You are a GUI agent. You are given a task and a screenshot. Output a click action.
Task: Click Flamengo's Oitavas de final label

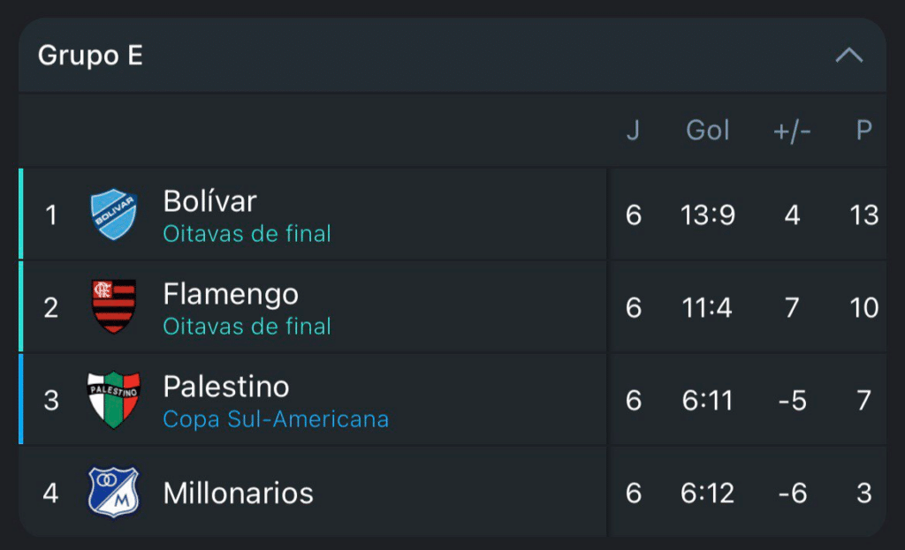[247, 327]
